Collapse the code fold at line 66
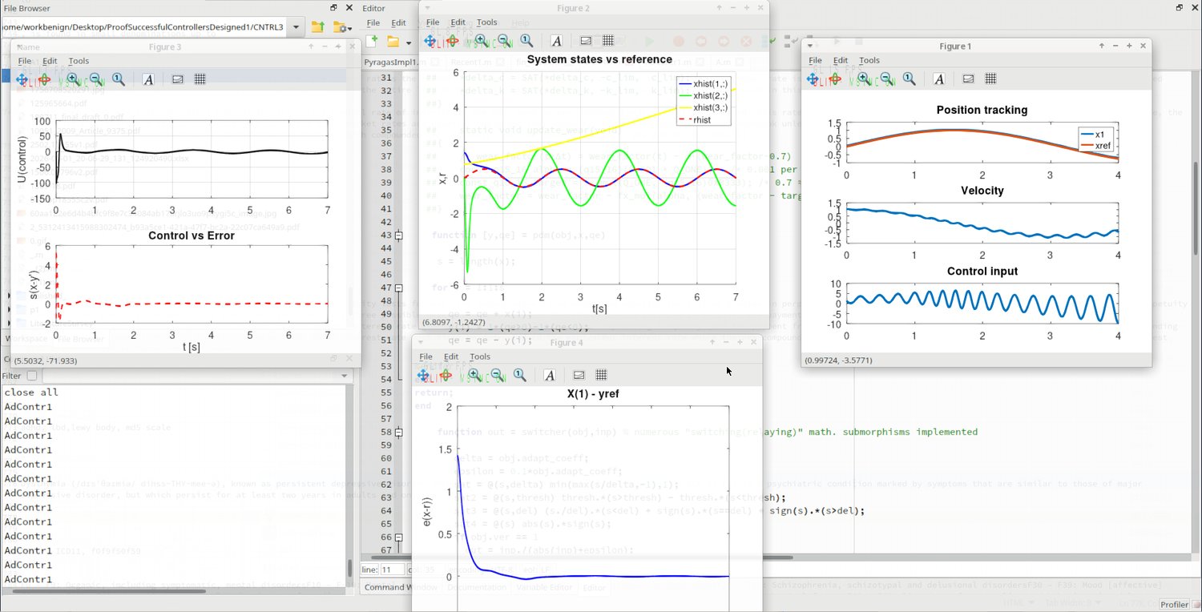 [x=398, y=537]
